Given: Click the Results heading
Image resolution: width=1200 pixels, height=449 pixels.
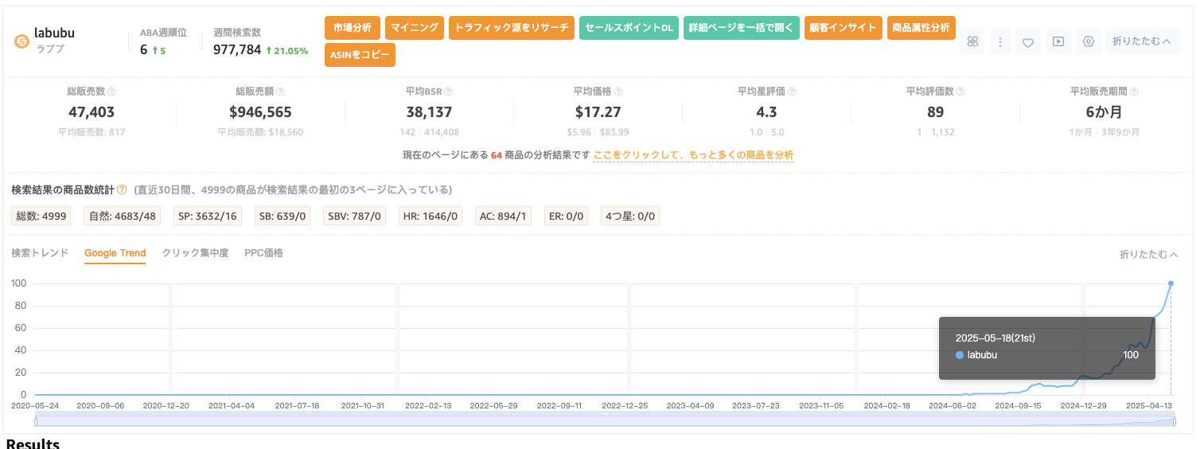Looking at the screenshot, I should click(x=33, y=443).
